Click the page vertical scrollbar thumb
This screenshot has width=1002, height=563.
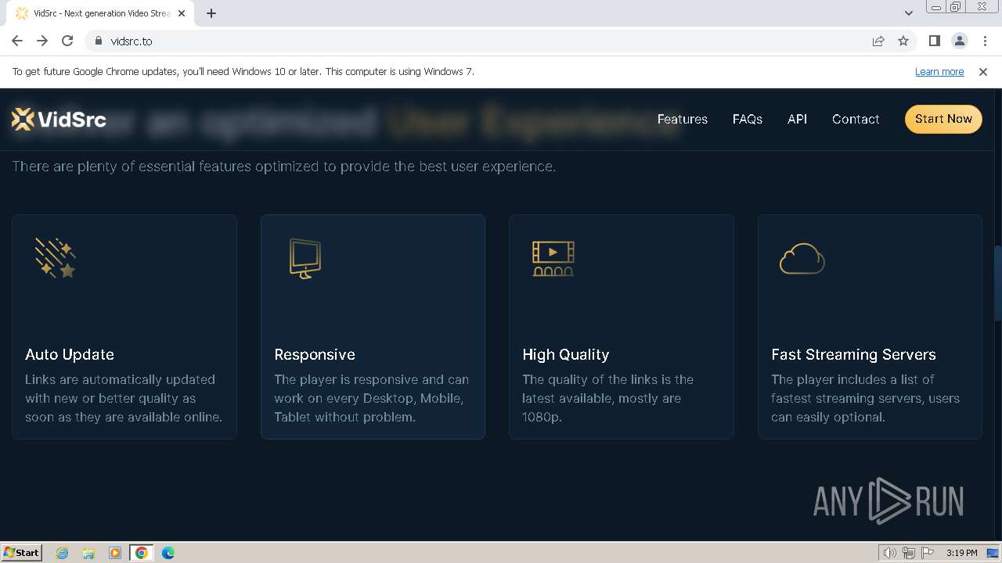997,283
